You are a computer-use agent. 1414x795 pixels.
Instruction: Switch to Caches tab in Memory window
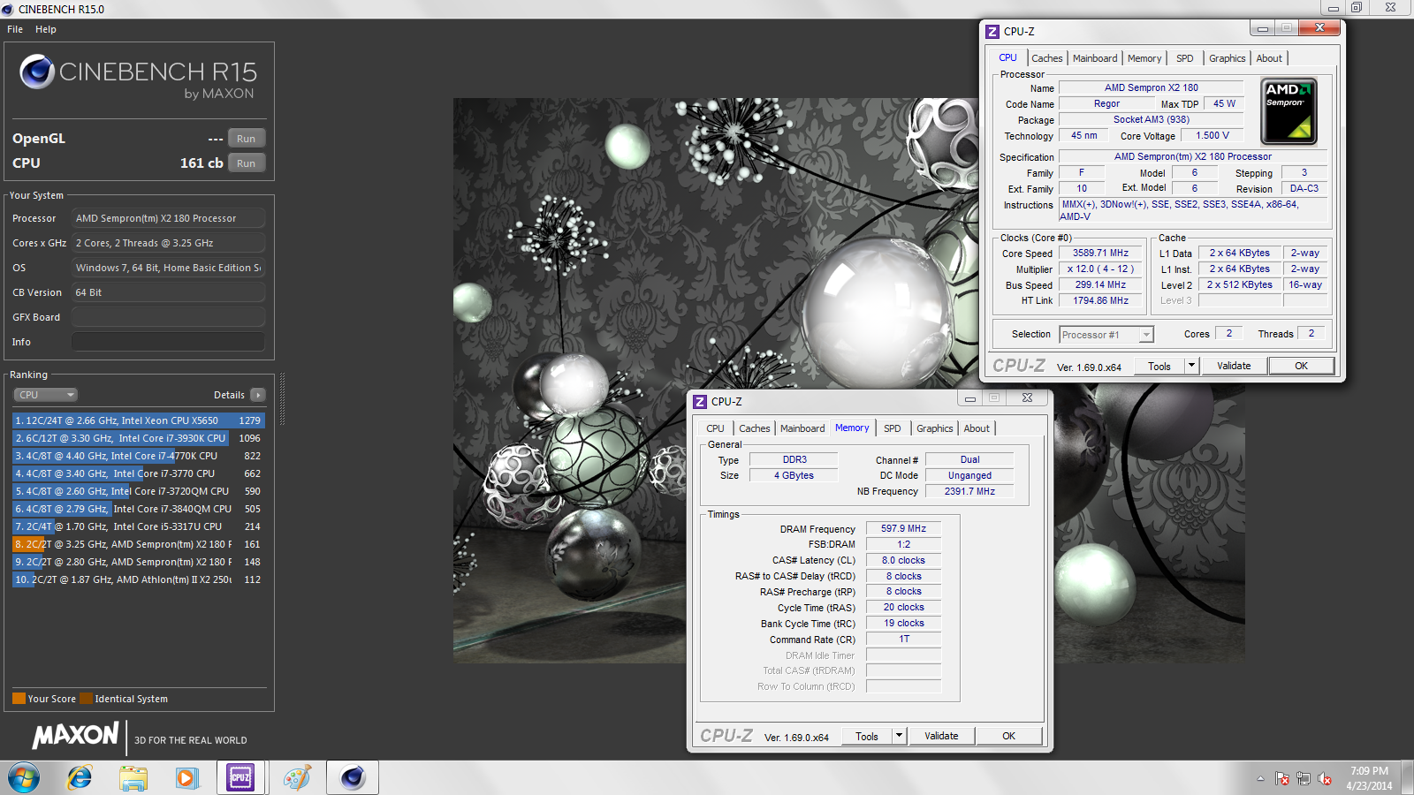tap(755, 428)
